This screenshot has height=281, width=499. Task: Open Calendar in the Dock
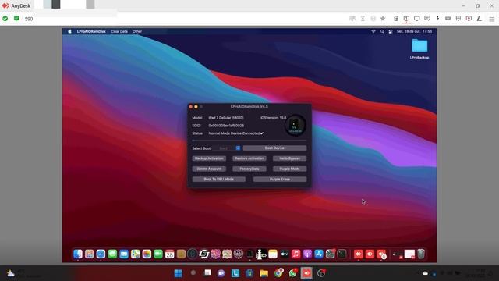click(170, 254)
